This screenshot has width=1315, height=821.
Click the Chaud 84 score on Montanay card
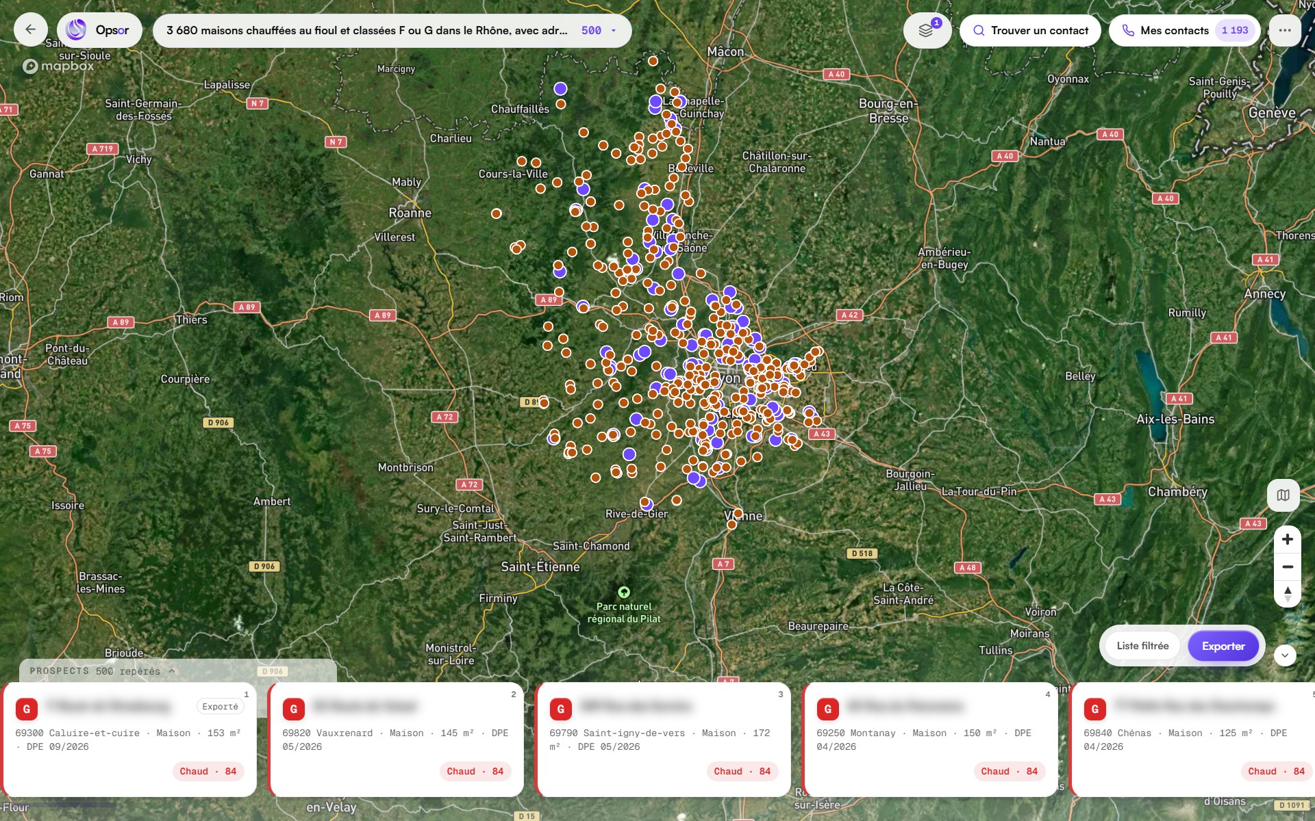pyautogui.click(x=1009, y=771)
